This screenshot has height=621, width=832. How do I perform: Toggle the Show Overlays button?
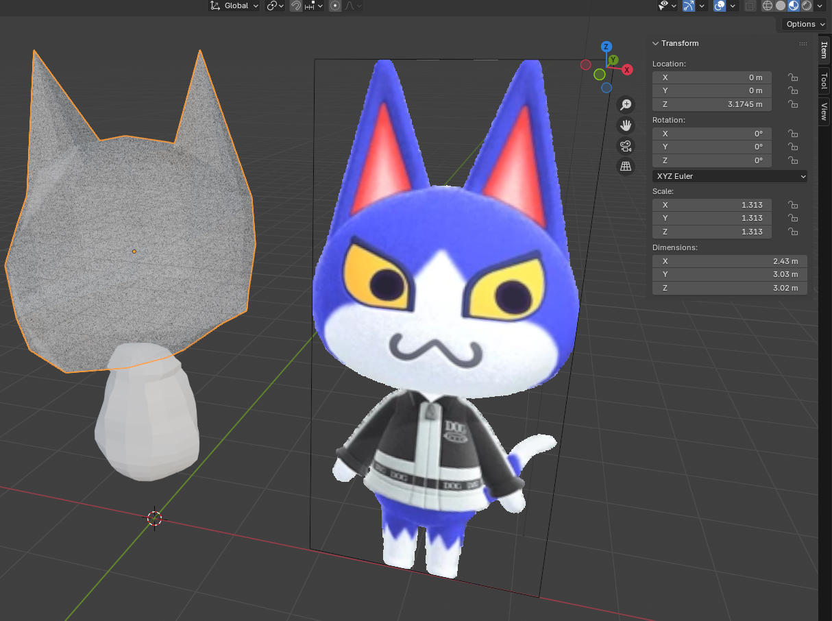(720, 5)
